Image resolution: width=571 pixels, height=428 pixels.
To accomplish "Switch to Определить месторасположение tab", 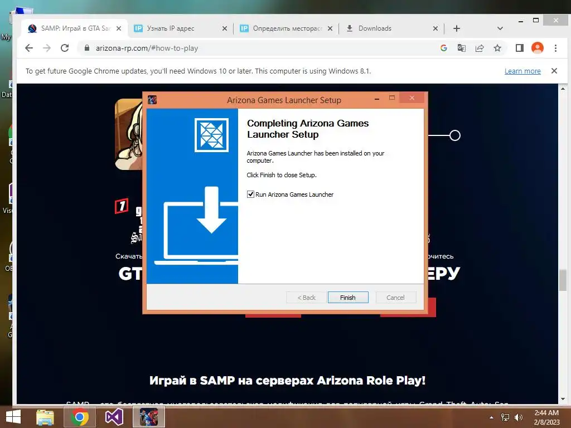I will tap(287, 28).
